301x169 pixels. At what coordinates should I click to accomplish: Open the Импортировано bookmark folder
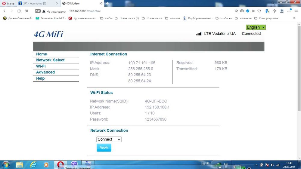coord(267,18)
